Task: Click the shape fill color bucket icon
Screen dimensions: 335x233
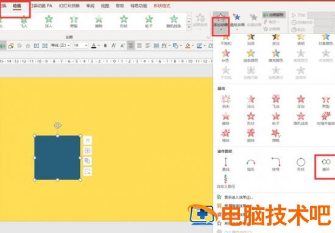Action: (x=188, y=46)
